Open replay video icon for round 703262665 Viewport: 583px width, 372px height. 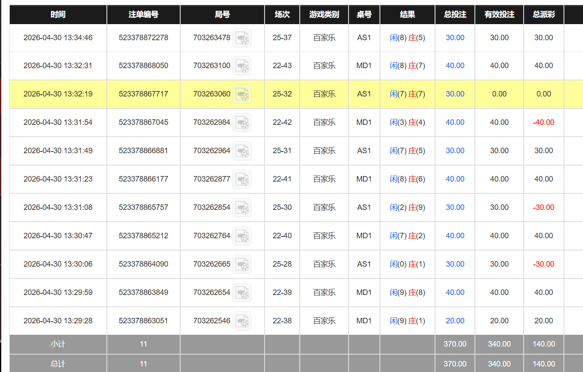click(242, 265)
